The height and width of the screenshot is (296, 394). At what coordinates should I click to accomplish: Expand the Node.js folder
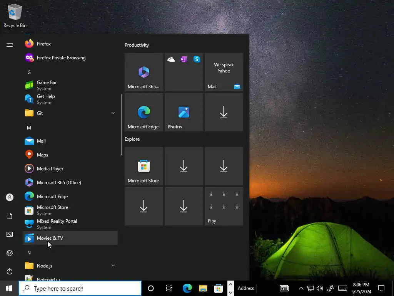point(70,266)
